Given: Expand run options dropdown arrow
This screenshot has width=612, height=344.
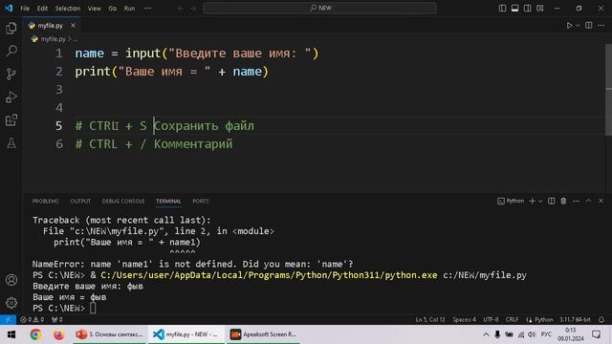Looking at the screenshot, I should [x=578, y=26].
